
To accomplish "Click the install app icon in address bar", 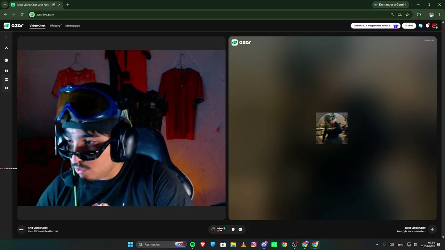I will tap(400, 15).
